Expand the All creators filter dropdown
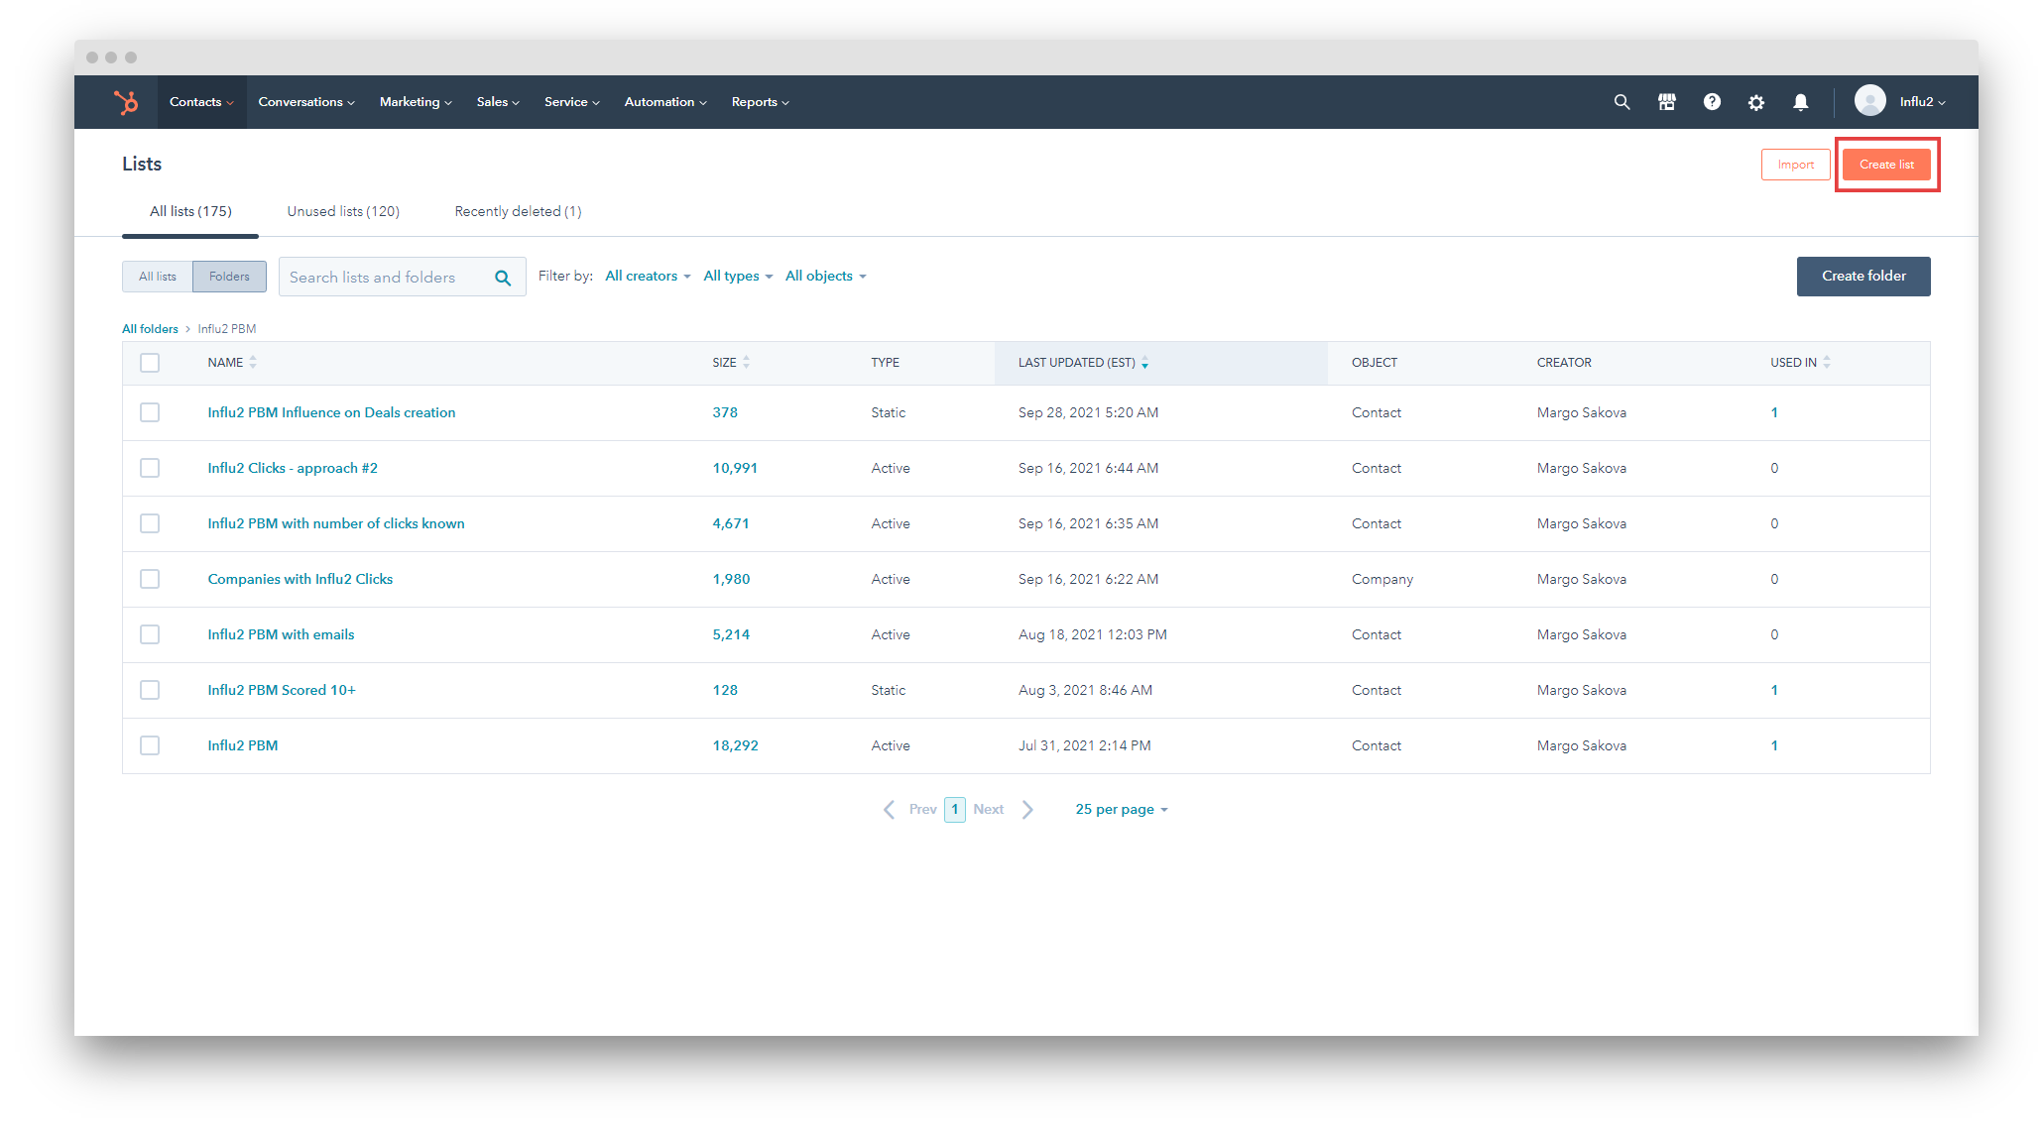The width and height of the screenshot is (2043, 1135). tap(648, 277)
